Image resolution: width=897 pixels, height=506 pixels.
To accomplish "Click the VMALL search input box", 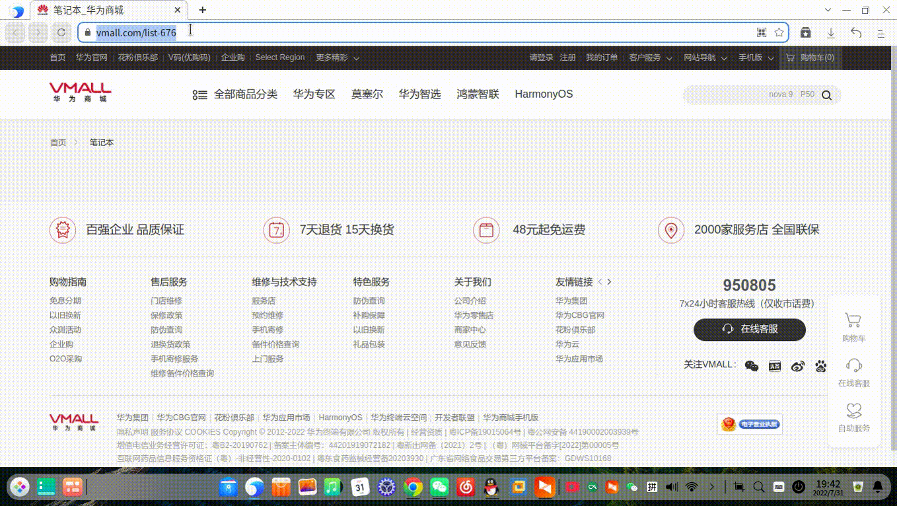I will 750,94.
